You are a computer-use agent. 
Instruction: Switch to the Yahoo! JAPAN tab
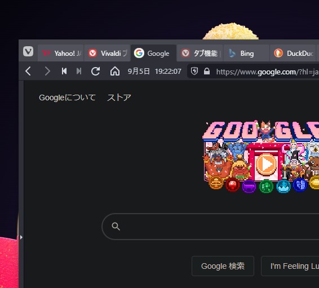(x=61, y=54)
